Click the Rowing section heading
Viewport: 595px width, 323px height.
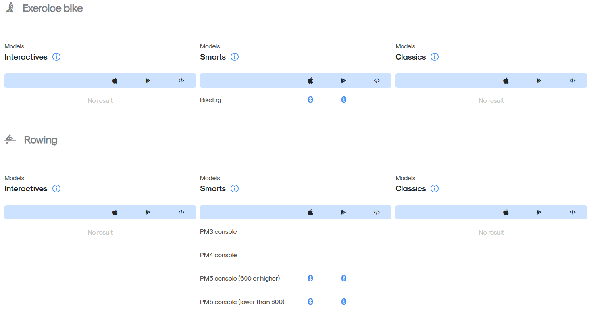(x=40, y=140)
